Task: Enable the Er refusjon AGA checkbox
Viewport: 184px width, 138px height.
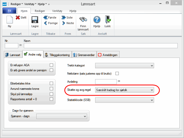Action: point(52,65)
